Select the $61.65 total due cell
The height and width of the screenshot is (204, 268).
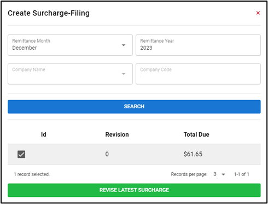click(x=193, y=154)
